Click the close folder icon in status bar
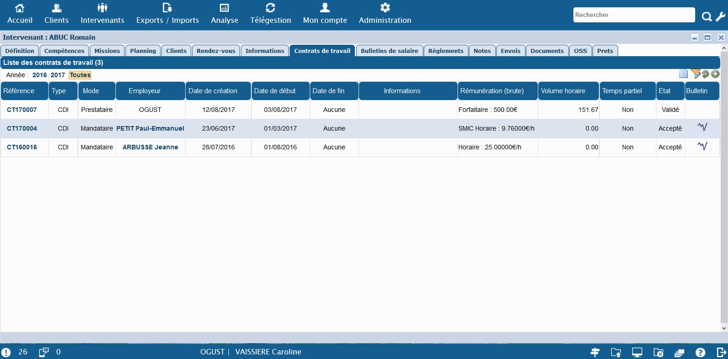The image size is (728, 359). [x=658, y=352]
